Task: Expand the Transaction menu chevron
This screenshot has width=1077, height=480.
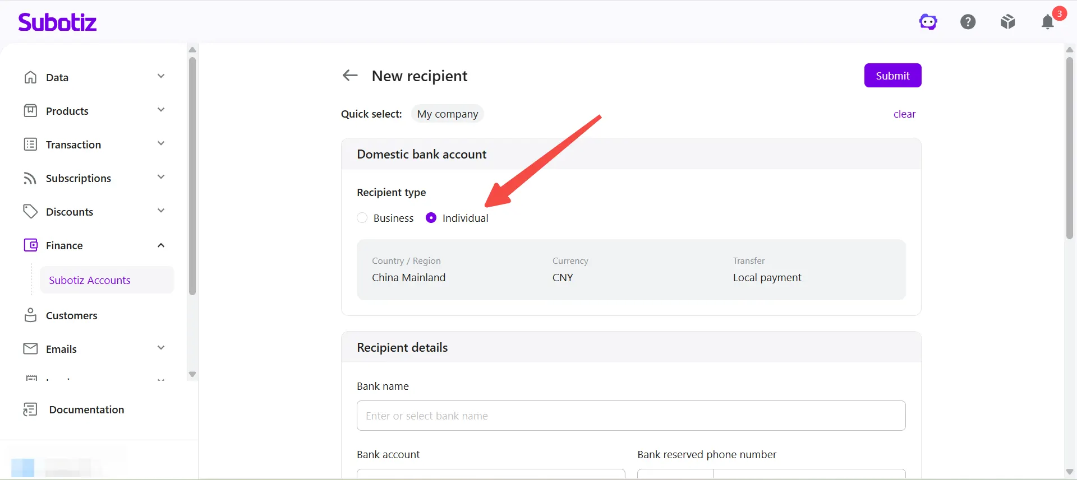Action: (x=161, y=143)
